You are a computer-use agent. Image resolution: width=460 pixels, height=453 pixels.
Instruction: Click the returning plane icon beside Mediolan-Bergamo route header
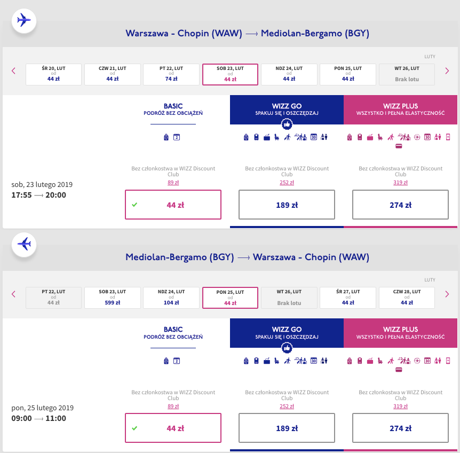tap(24, 244)
